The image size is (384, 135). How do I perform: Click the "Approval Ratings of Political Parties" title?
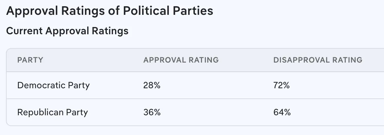pyautogui.click(x=110, y=11)
